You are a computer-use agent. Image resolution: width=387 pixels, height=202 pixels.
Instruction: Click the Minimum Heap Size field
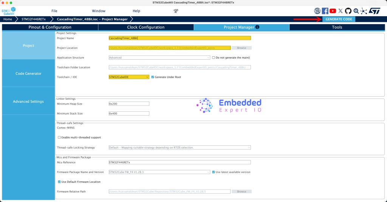(x=129, y=104)
